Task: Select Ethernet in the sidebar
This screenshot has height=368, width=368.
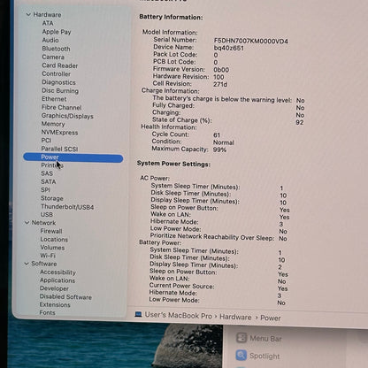Action: (54, 99)
